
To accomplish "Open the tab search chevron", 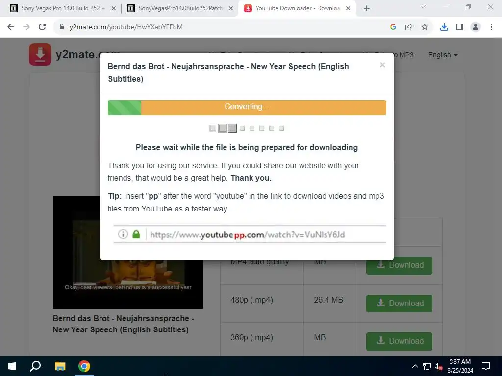I will pyautogui.click(x=423, y=7).
